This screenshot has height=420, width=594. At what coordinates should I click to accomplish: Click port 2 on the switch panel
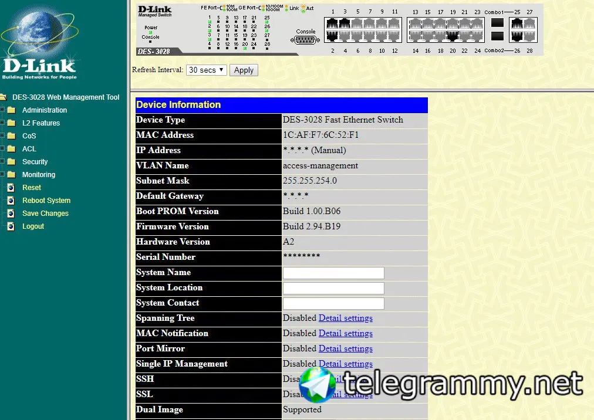(x=332, y=36)
